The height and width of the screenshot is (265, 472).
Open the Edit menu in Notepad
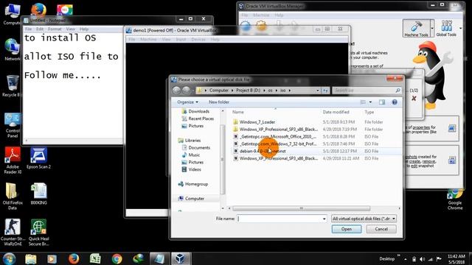tap(40, 29)
